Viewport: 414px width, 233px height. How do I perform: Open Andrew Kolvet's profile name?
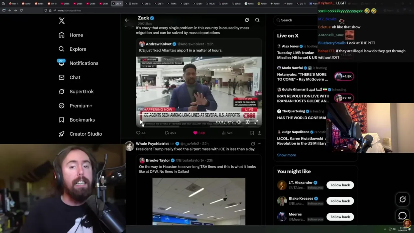tap(158, 44)
